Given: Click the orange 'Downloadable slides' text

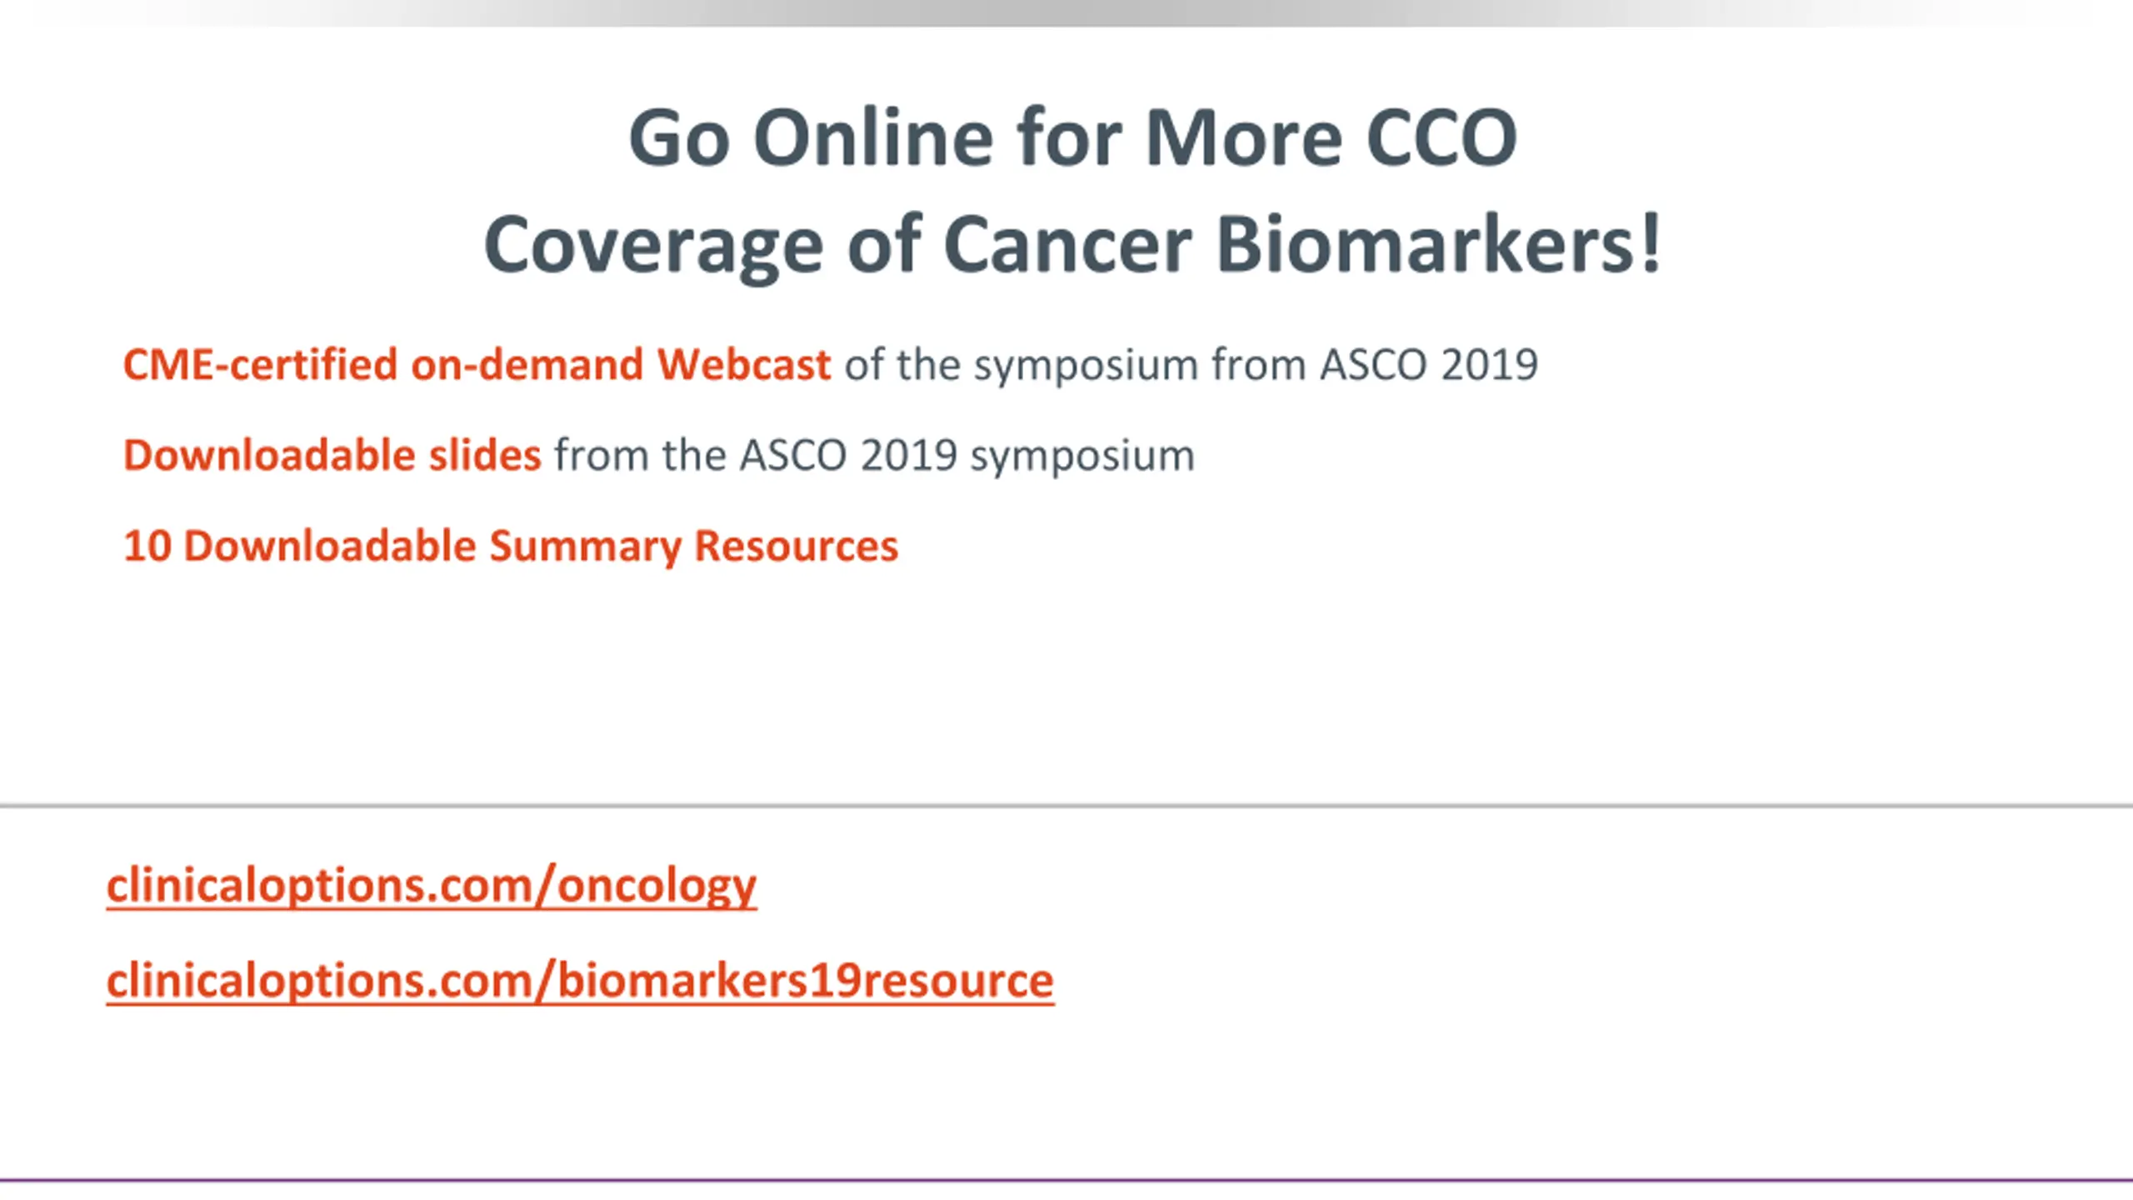Looking at the screenshot, I should 332,456.
